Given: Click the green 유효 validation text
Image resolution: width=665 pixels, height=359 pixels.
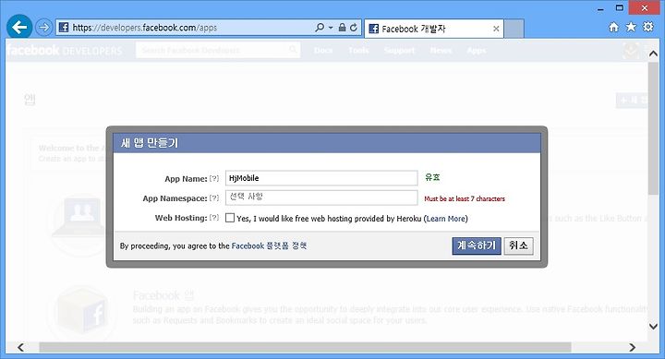Looking at the screenshot, I should [432, 177].
